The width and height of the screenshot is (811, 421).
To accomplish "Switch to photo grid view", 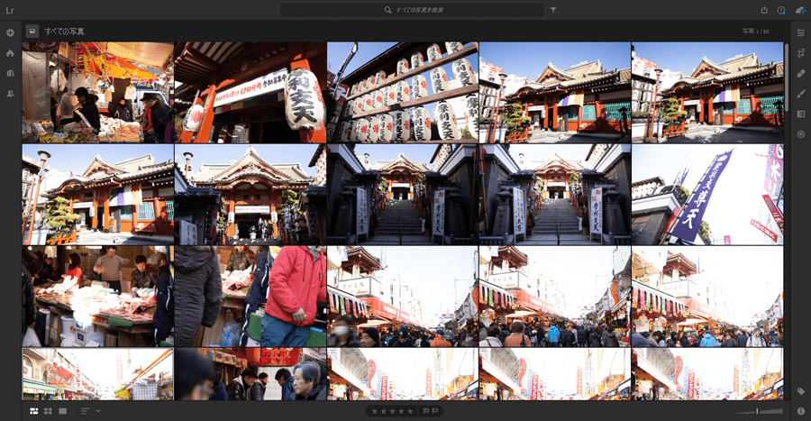I will point(33,411).
